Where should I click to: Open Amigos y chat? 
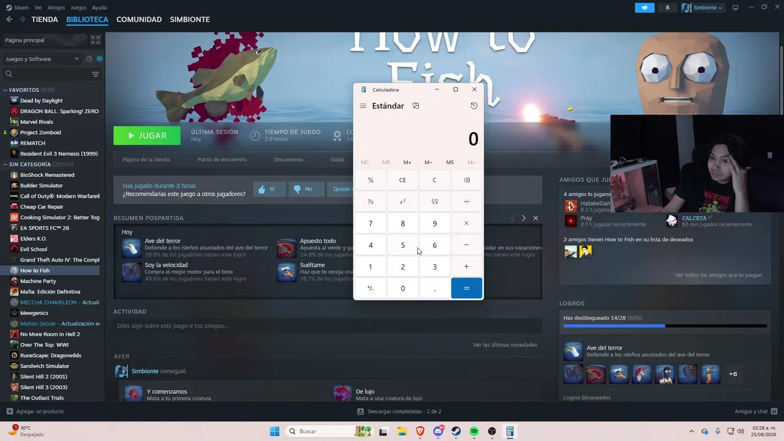(756, 412)
